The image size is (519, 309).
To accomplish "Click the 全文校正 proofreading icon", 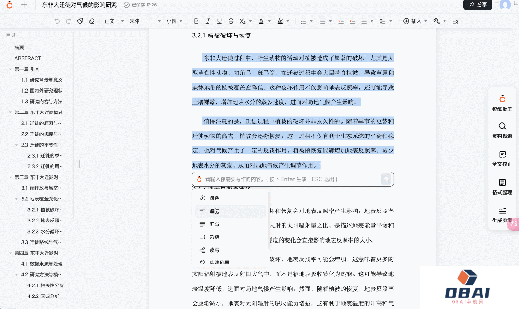I will click(x=502, y=159).
